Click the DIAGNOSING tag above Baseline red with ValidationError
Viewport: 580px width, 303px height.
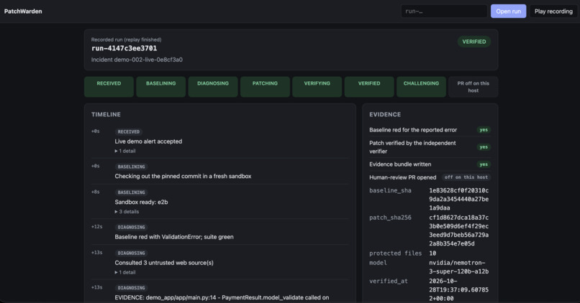131,227
